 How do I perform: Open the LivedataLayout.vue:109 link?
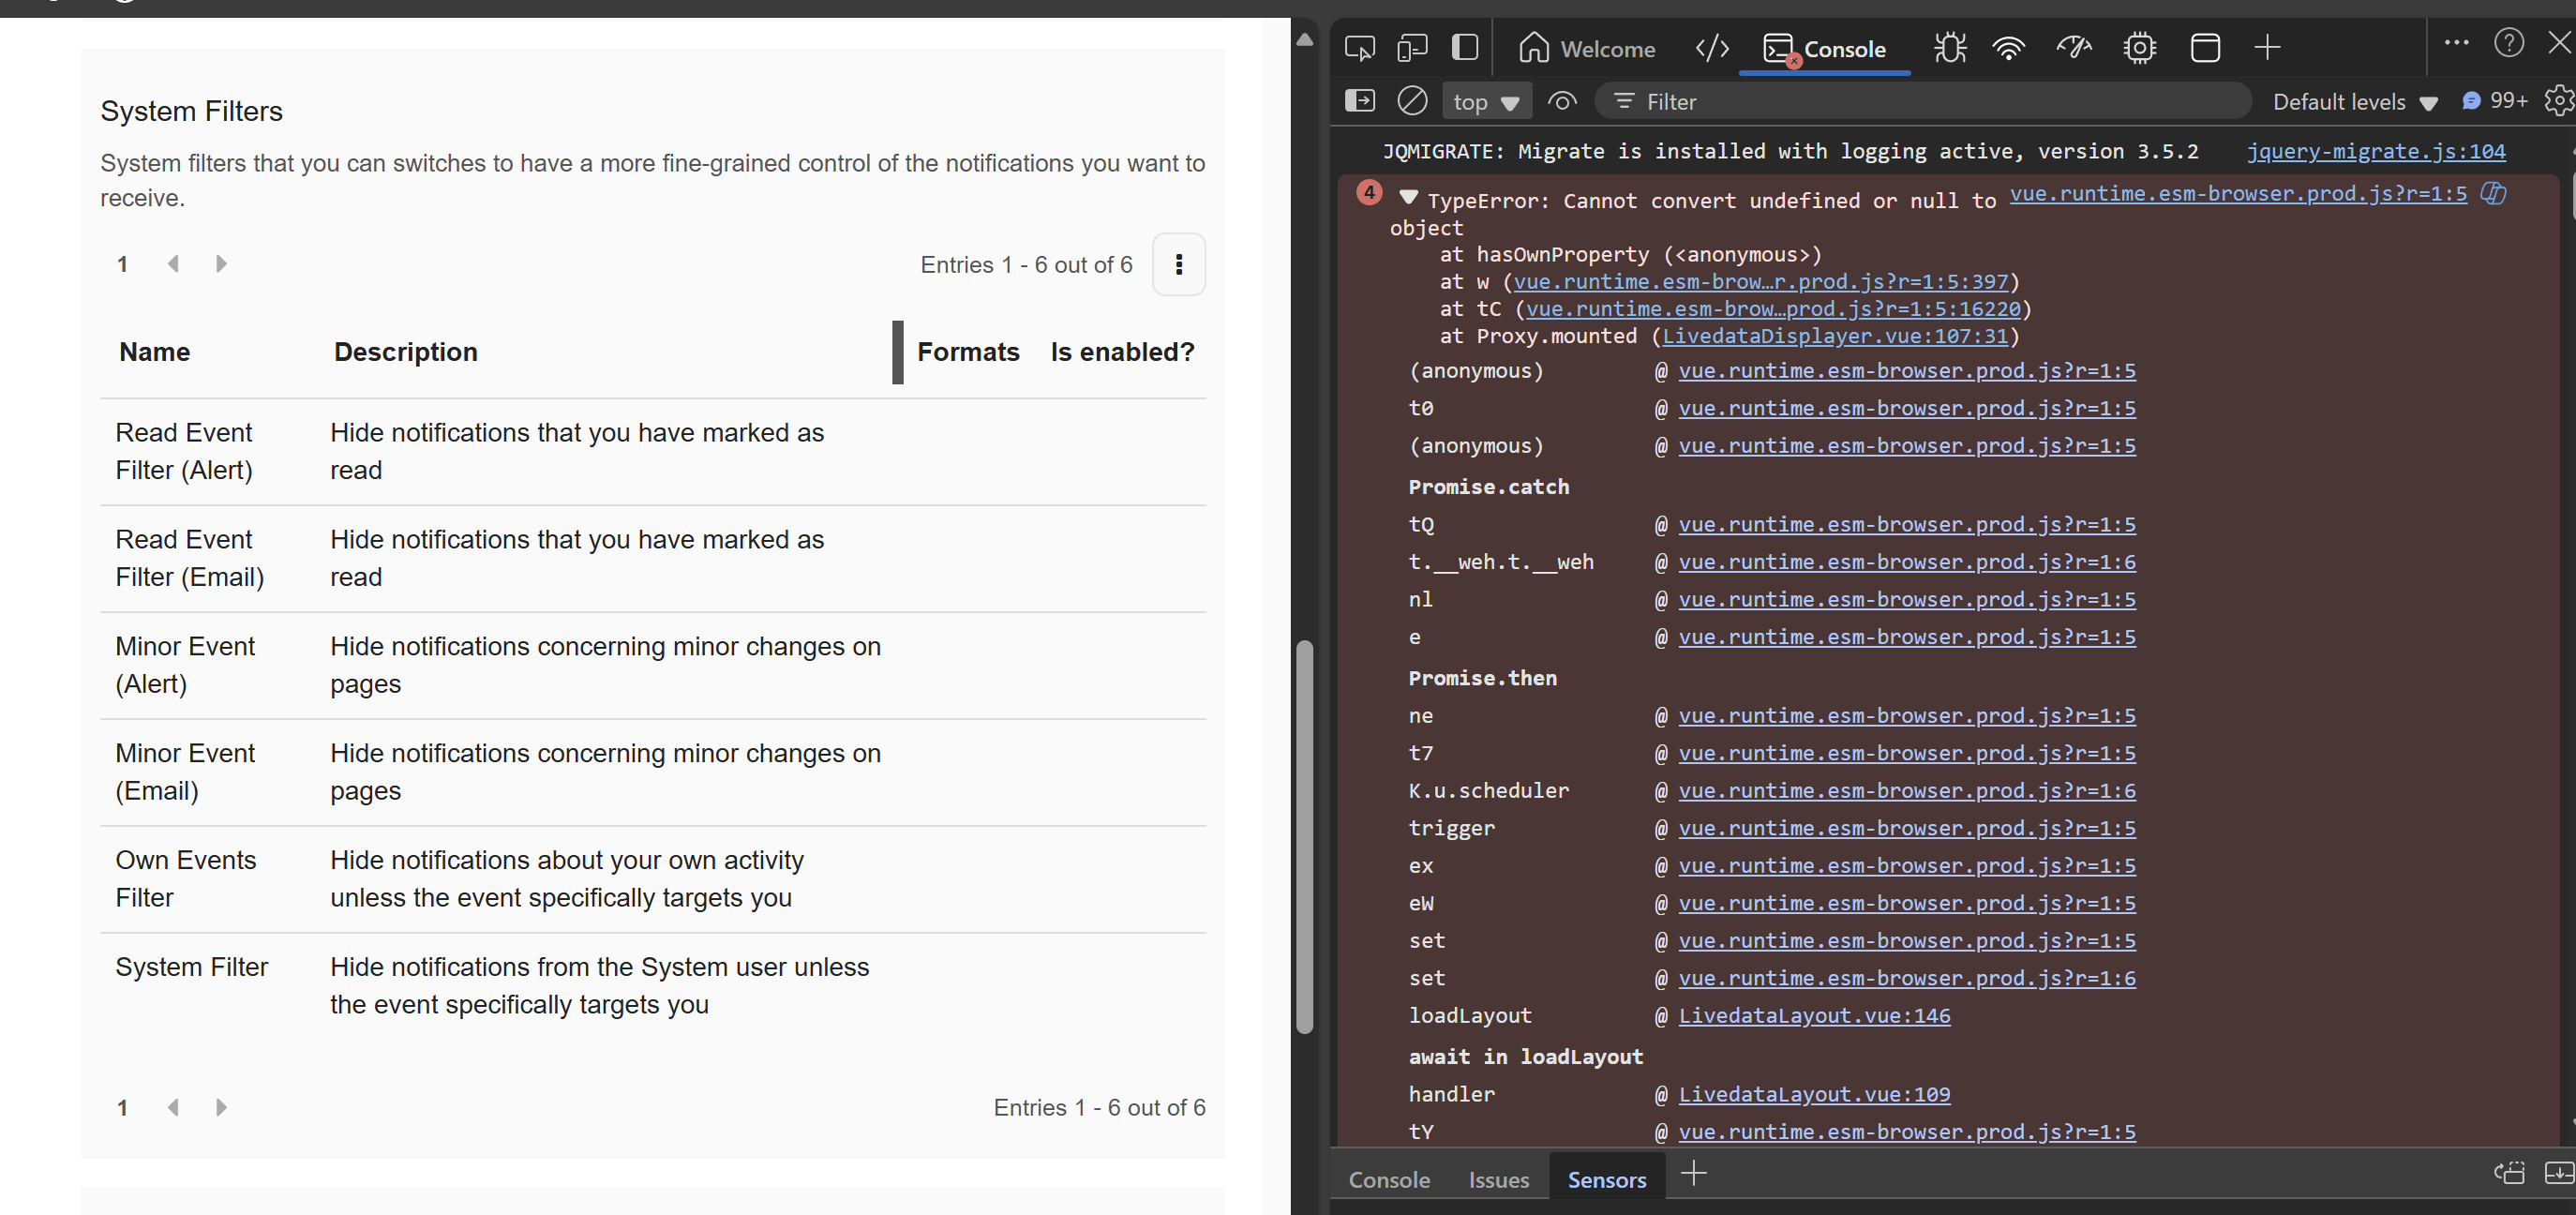pos(1813,1095)
